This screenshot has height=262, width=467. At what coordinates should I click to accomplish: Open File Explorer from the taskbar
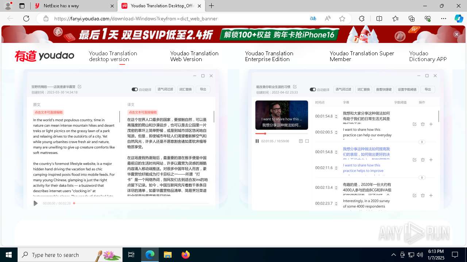pyautogui.click(x=167, y=255)
